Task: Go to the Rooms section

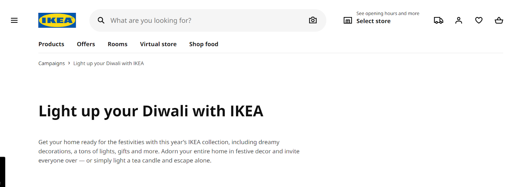Action: pos(117,44)
